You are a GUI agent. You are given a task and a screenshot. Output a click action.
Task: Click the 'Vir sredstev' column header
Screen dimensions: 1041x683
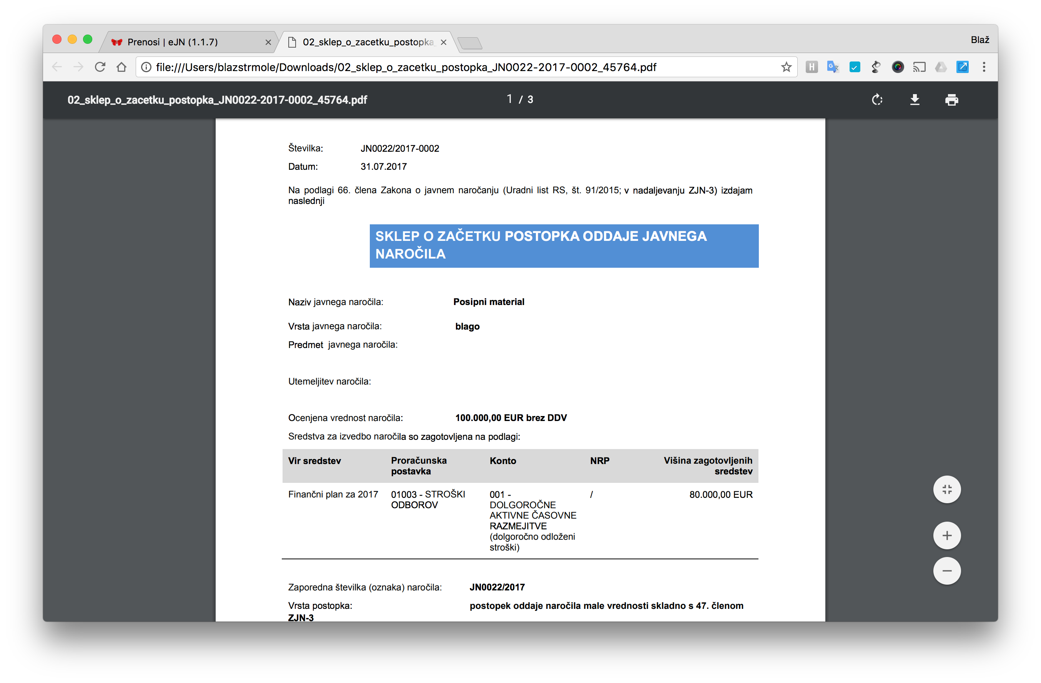click(x=314, y=461)
